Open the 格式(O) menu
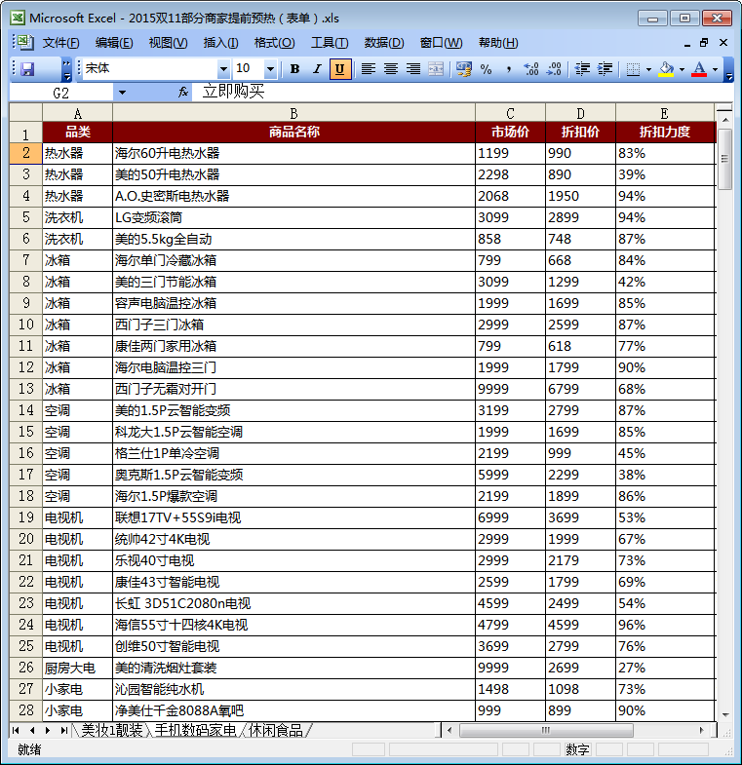Viewport: 742px width, 765px height. coord(274,43)
